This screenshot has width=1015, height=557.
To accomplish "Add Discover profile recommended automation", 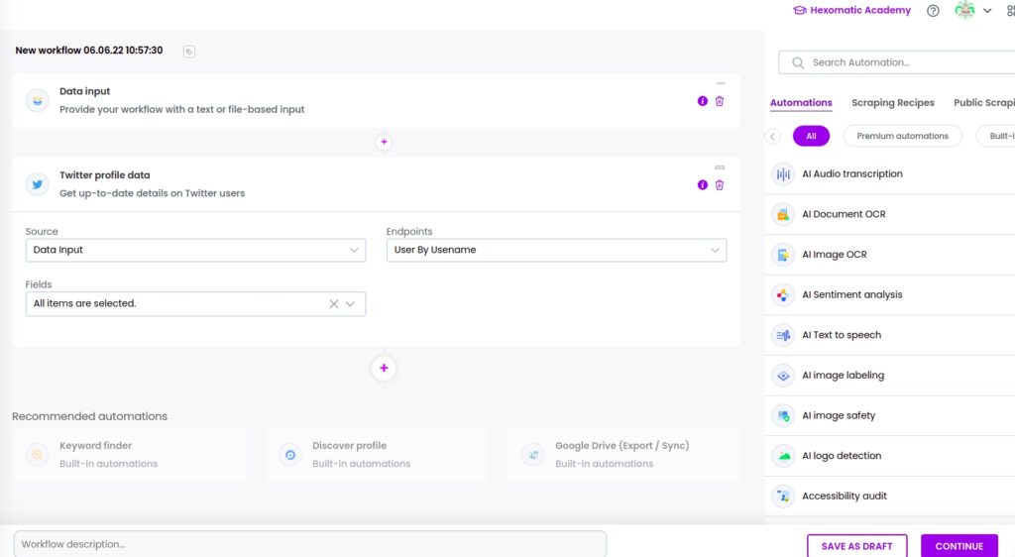I will tap(376, 455).
